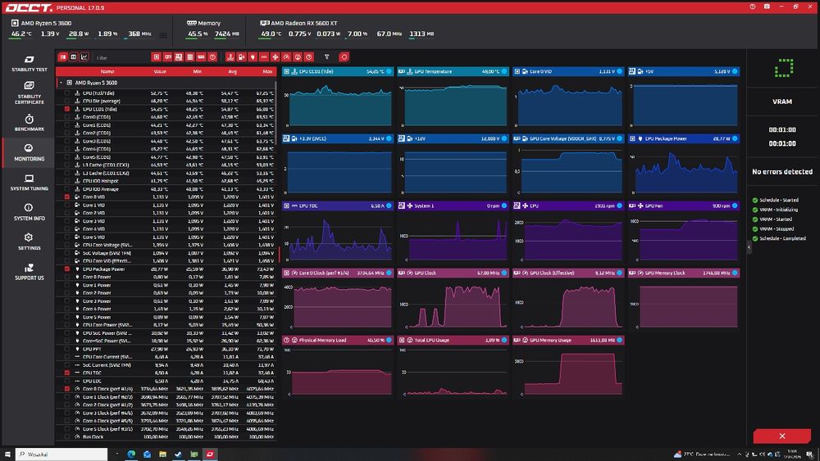Viewport: 820px width, 461px height.
Task: Click the screenshot camera icon in the title bar
Action: click(767, 7)
